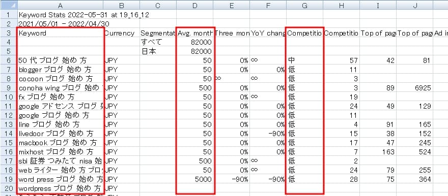
Task: Click the competition index value 57
Action: (x=342, y=60)
